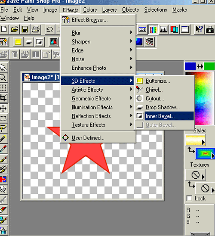Open Effect Browser menu entry
The image size is (215, 236).
click(98, 20)
